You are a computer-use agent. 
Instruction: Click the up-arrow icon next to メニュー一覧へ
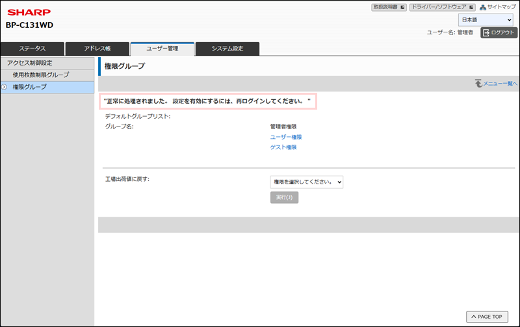click(x=478, y=83)
